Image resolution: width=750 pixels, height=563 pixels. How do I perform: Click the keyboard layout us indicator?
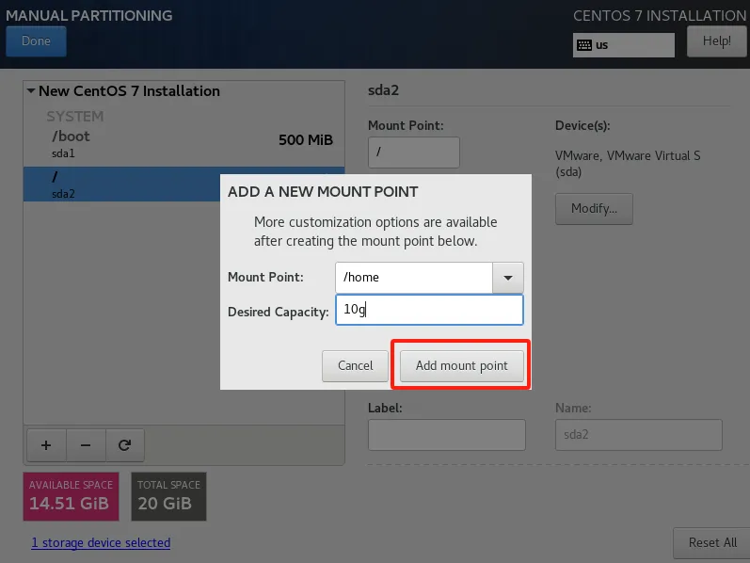tap(623, 44)
